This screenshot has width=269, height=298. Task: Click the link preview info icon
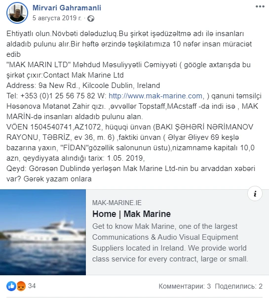[255, 193]
